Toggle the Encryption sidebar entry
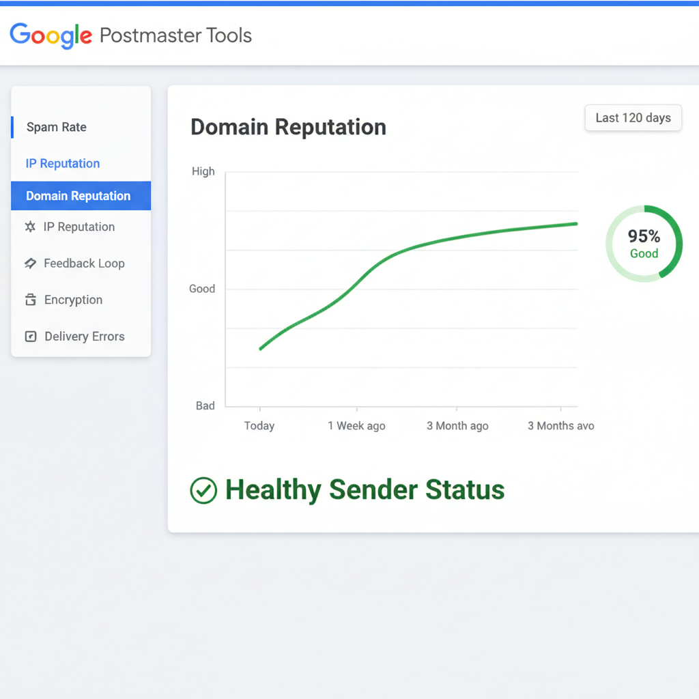 (x=71, y=300)
